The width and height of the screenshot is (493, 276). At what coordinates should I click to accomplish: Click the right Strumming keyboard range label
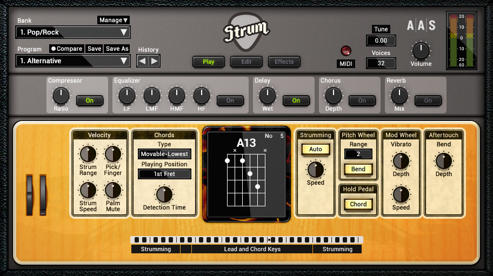pyautogui.click(x=337, y=249)
